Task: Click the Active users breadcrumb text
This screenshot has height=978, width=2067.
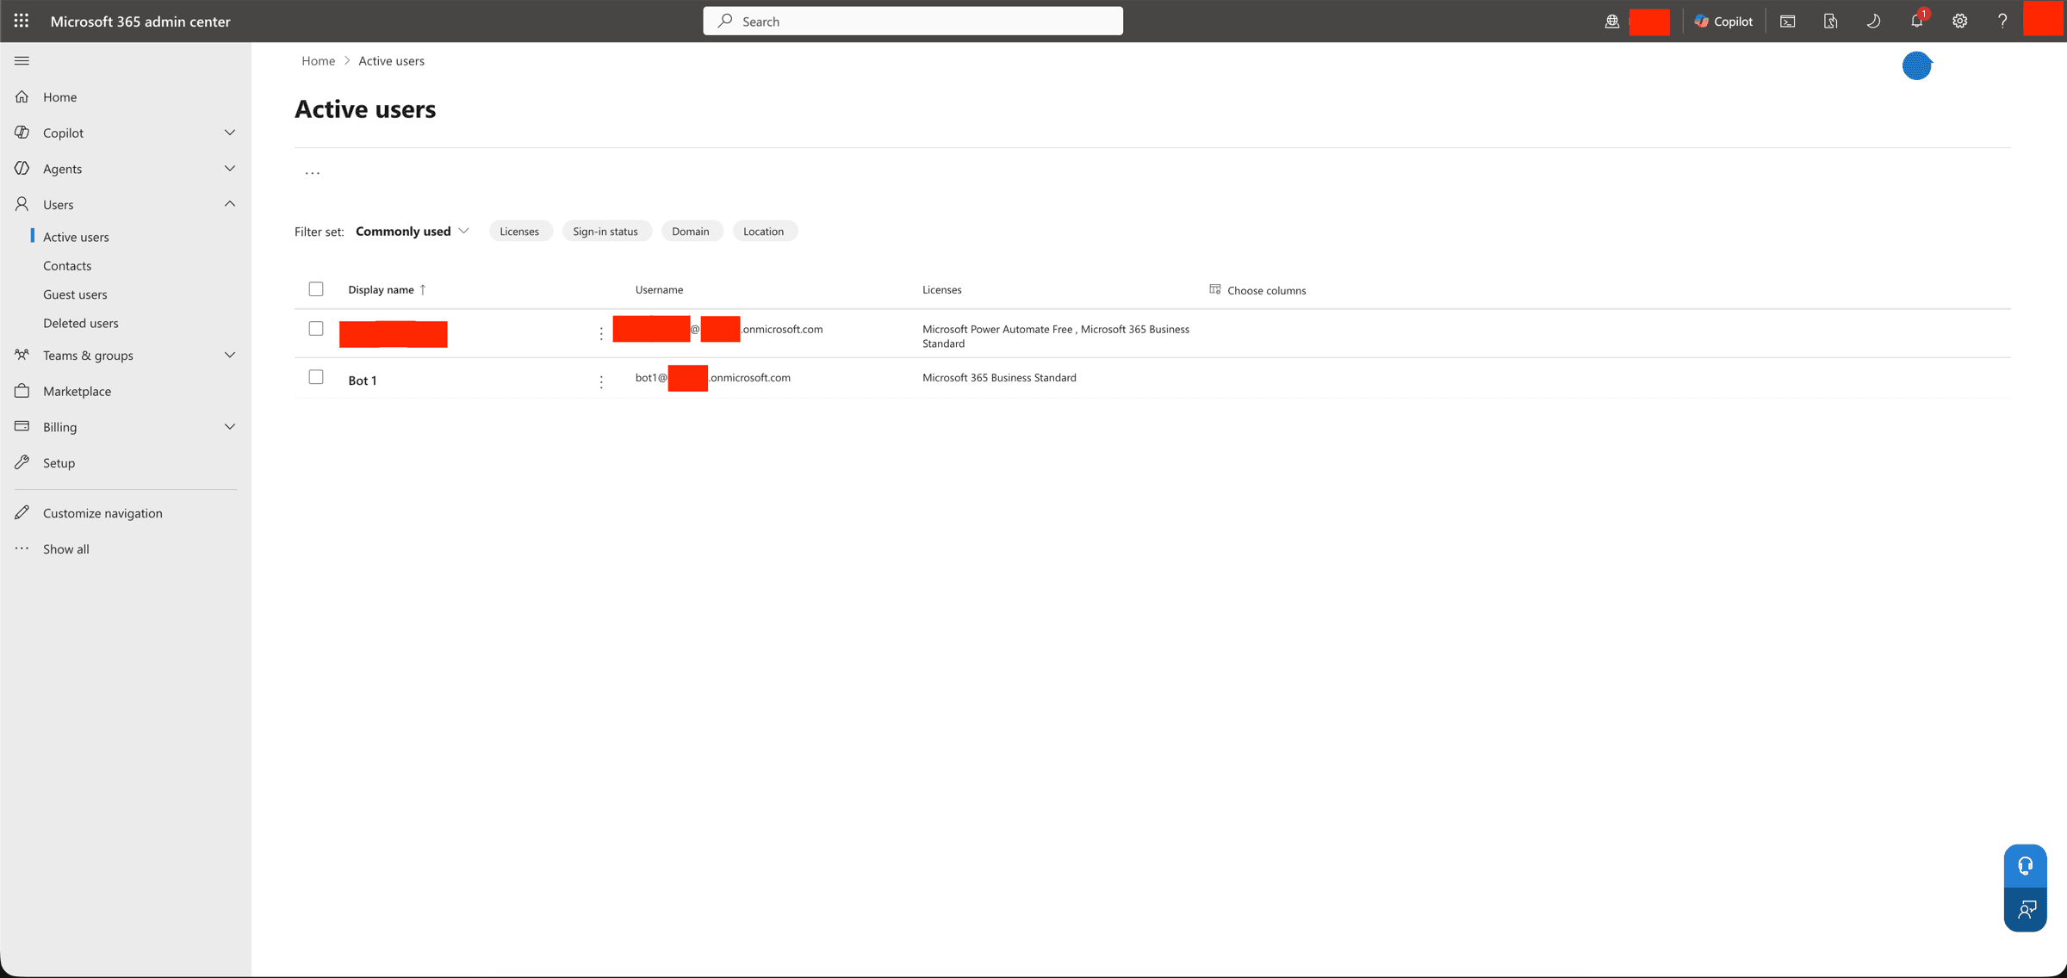Action: [x=391, y=60]
